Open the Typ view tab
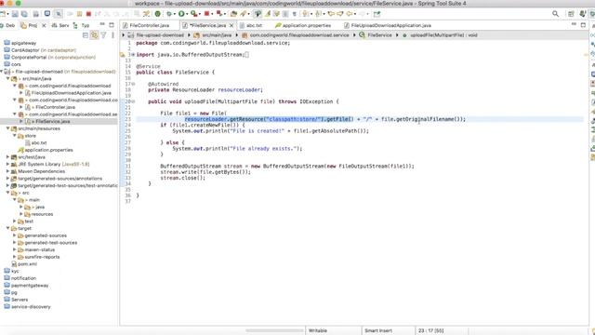This screenshot has height=335, width=595. coord(82,25)
